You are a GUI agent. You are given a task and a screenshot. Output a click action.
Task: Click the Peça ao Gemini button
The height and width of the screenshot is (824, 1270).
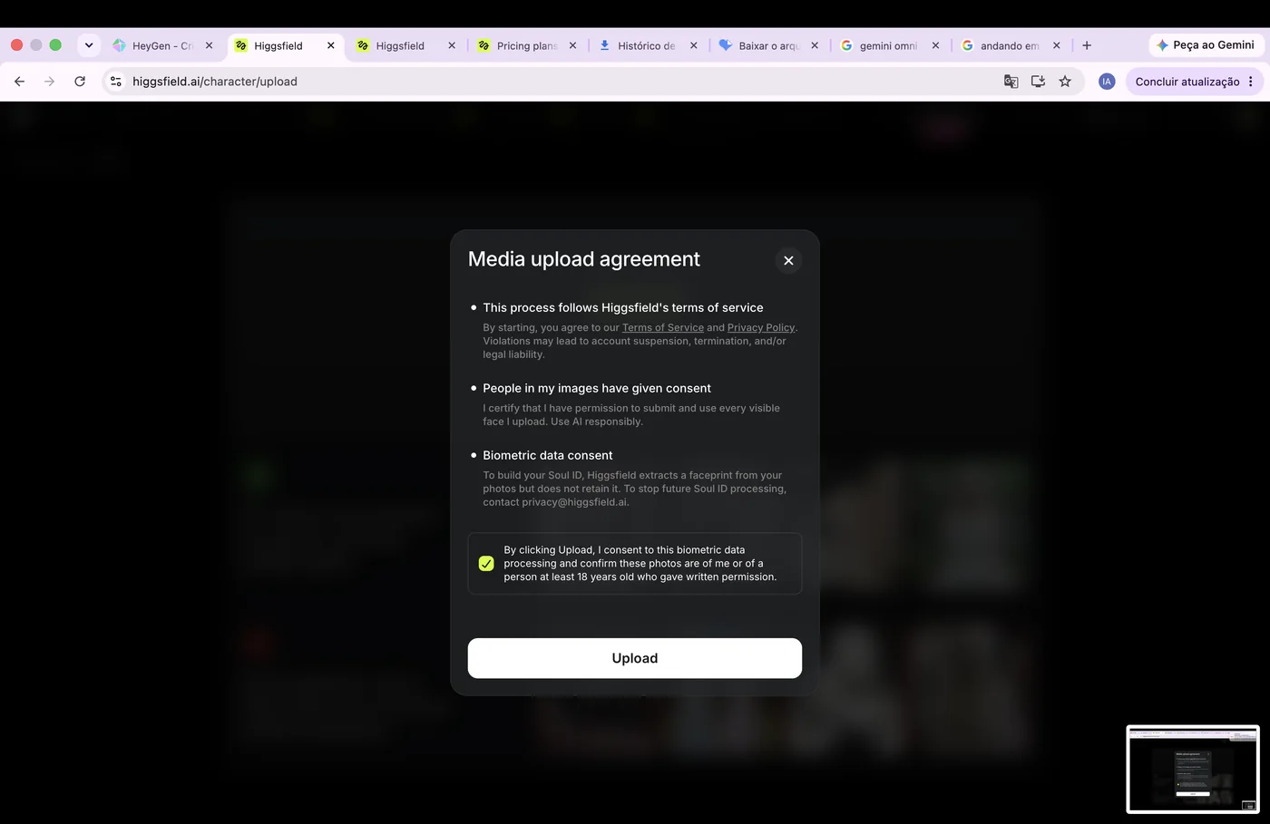pos(1206,45)
